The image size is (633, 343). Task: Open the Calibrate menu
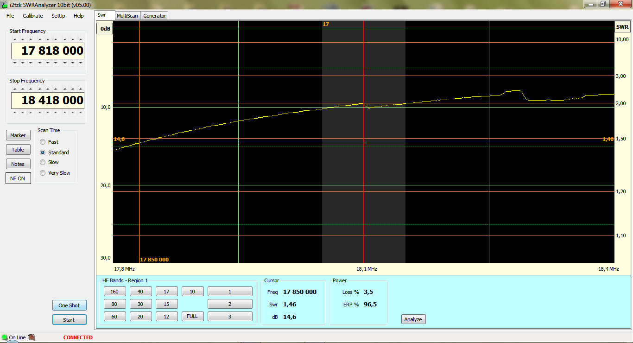(x=32, y=16)
